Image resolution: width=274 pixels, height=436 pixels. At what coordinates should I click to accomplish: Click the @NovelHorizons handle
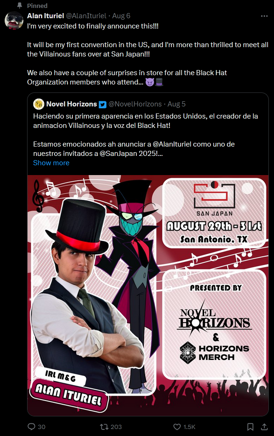pyautogui.click(x=135, y=104)
